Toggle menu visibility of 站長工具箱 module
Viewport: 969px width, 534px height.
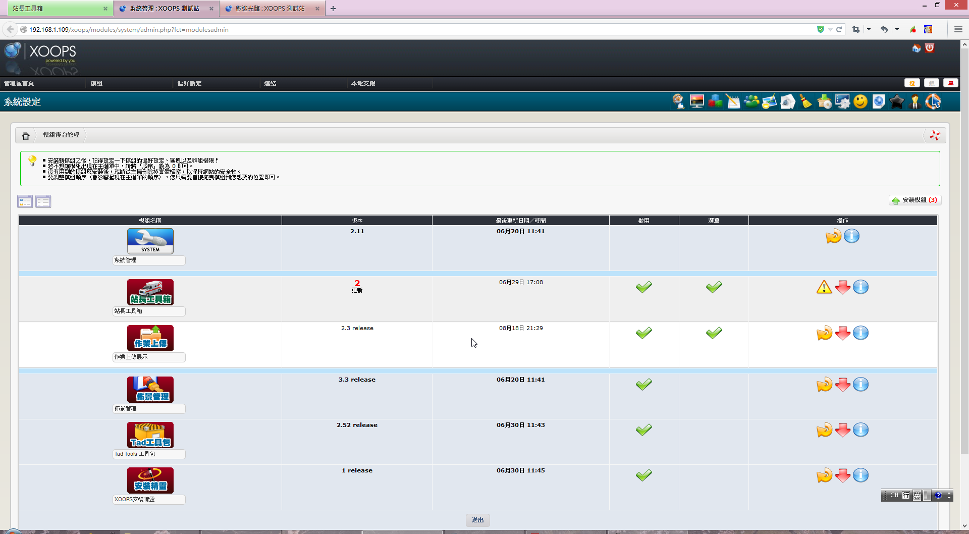click(x=714, y=287)
